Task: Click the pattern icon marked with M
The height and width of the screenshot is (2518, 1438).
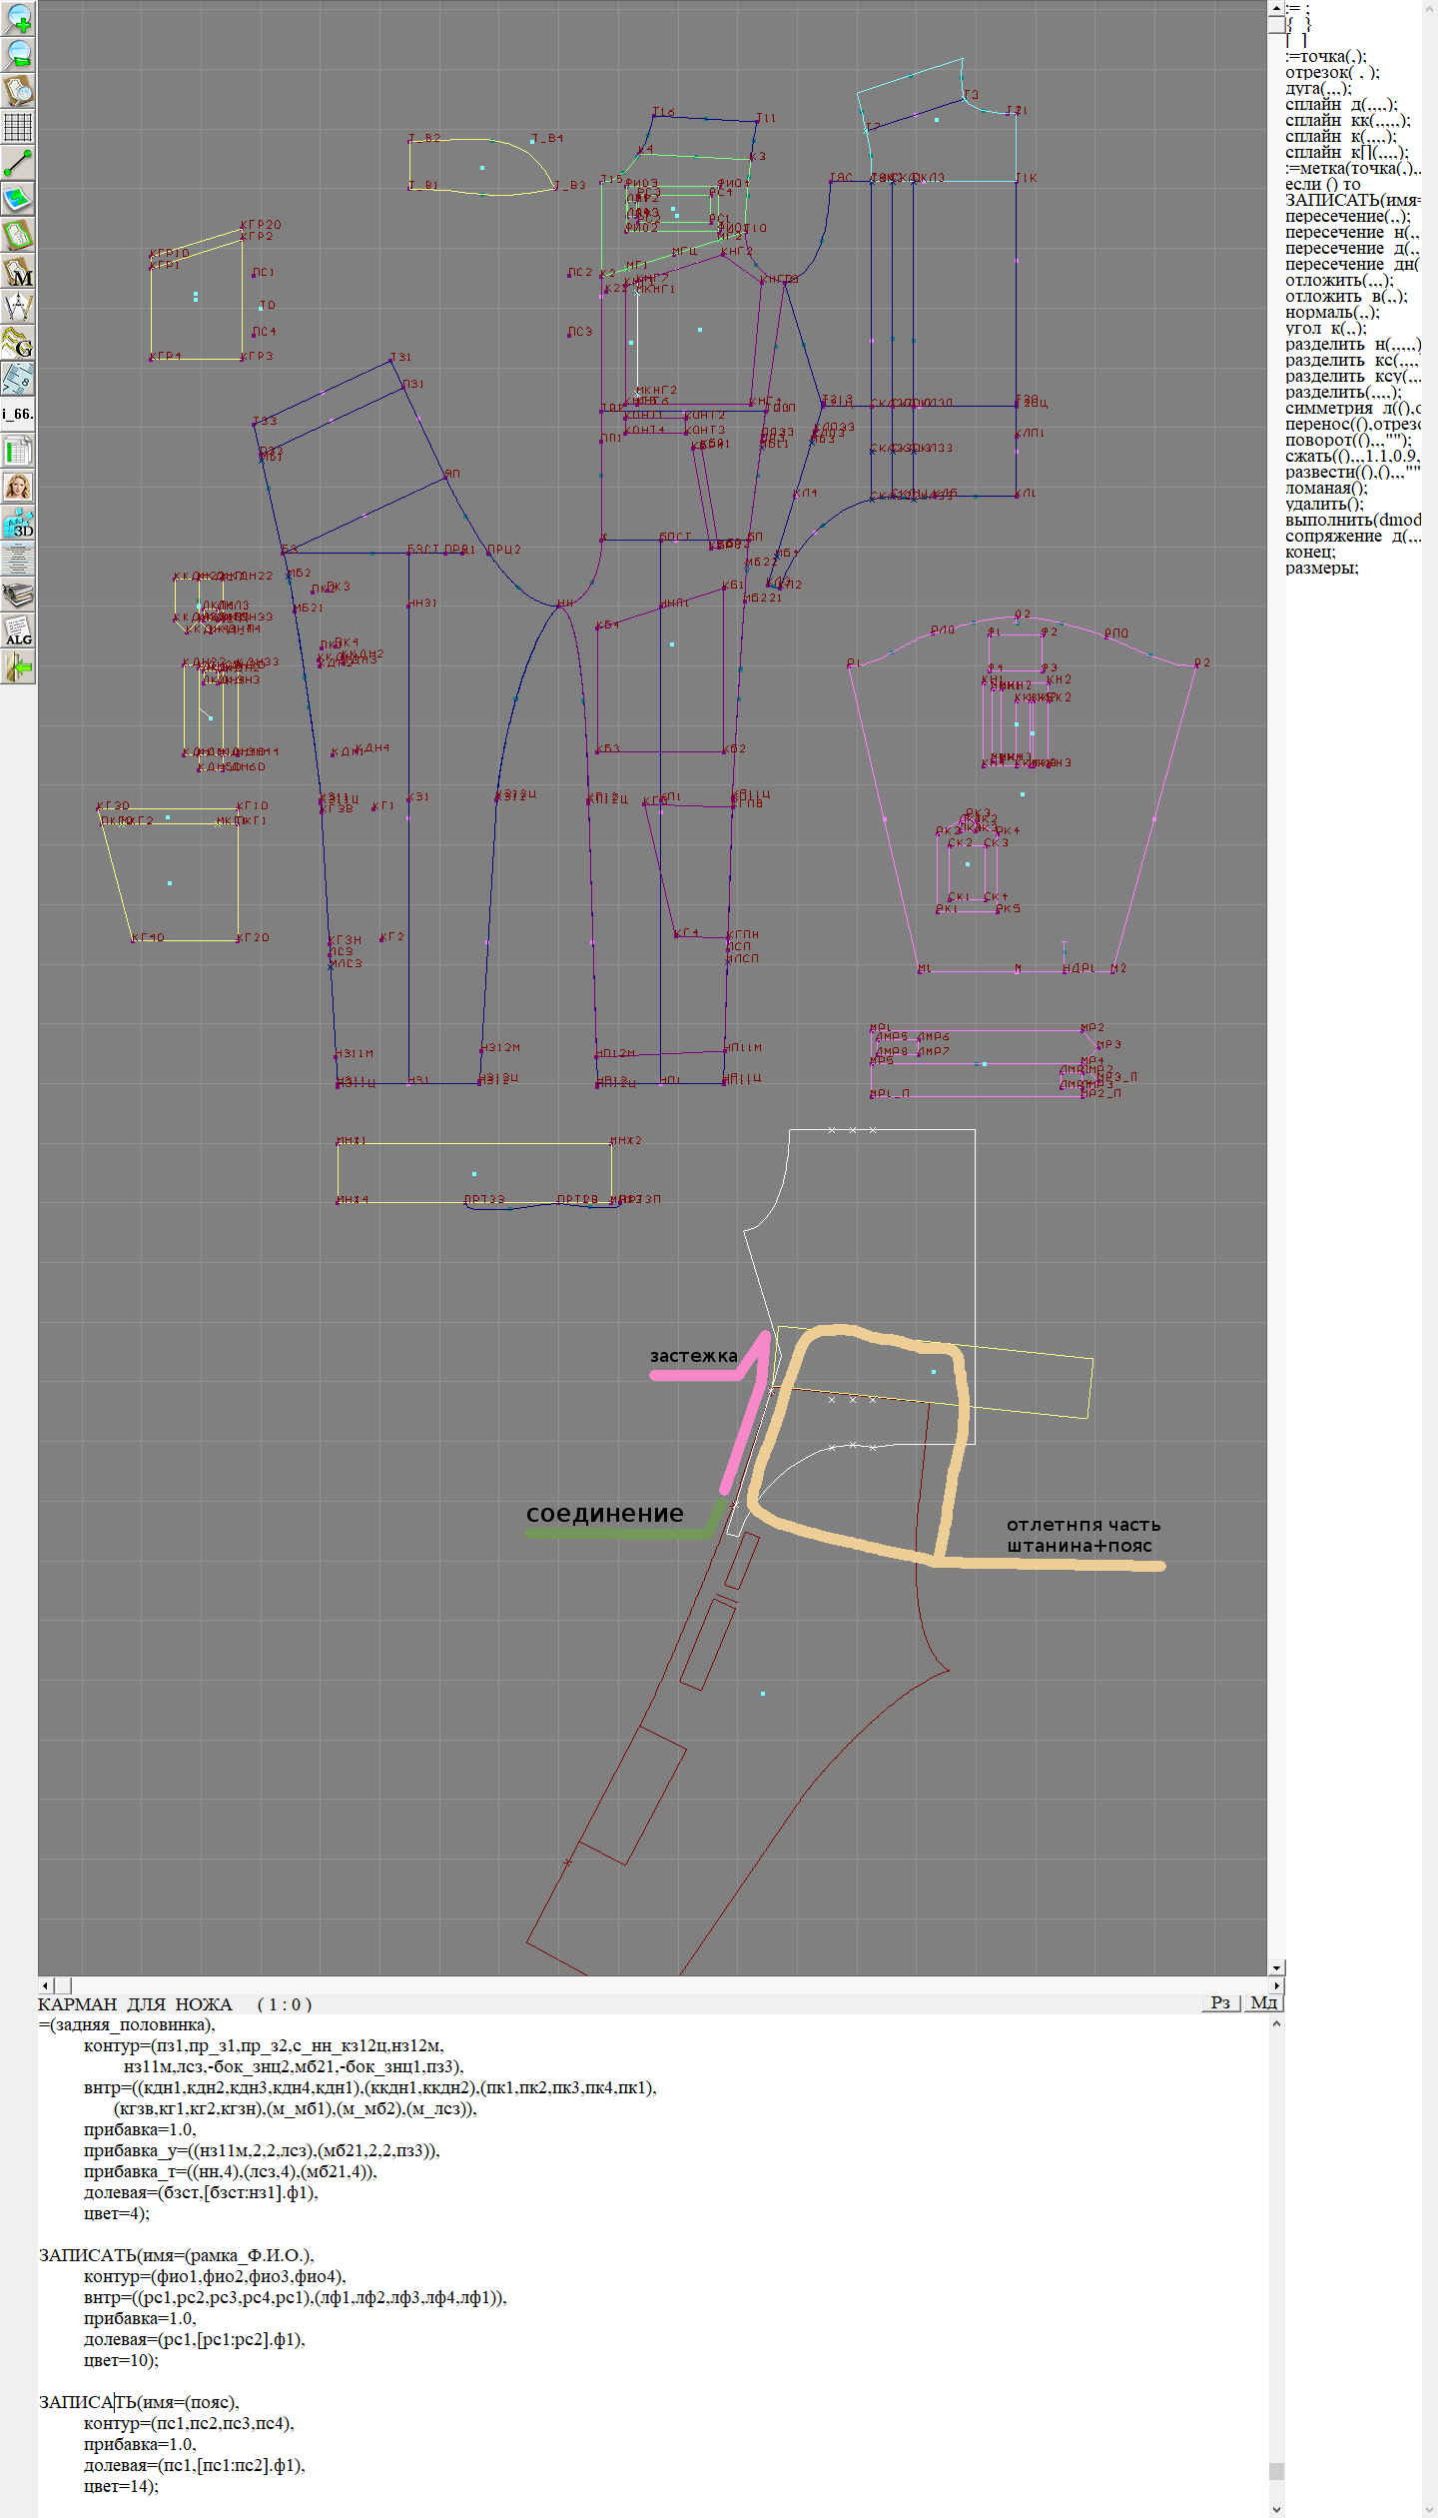Action: point(18,271)
